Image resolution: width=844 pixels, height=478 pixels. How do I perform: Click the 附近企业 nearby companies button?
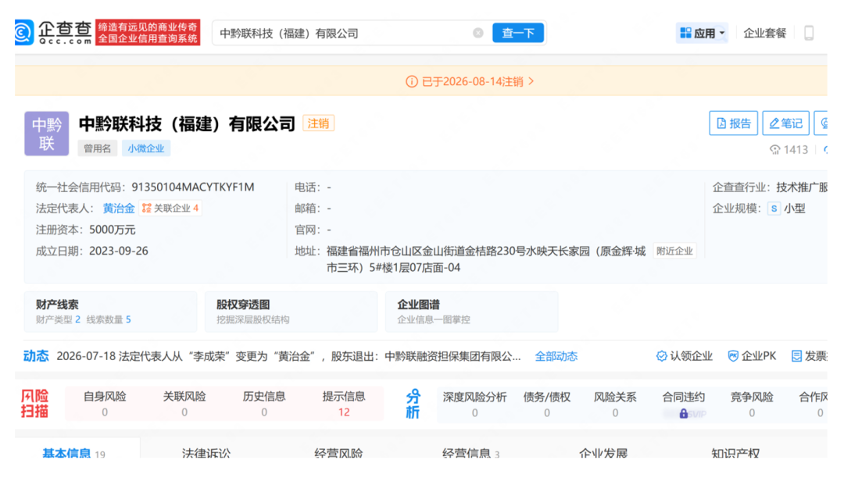[x=674, y=251]
